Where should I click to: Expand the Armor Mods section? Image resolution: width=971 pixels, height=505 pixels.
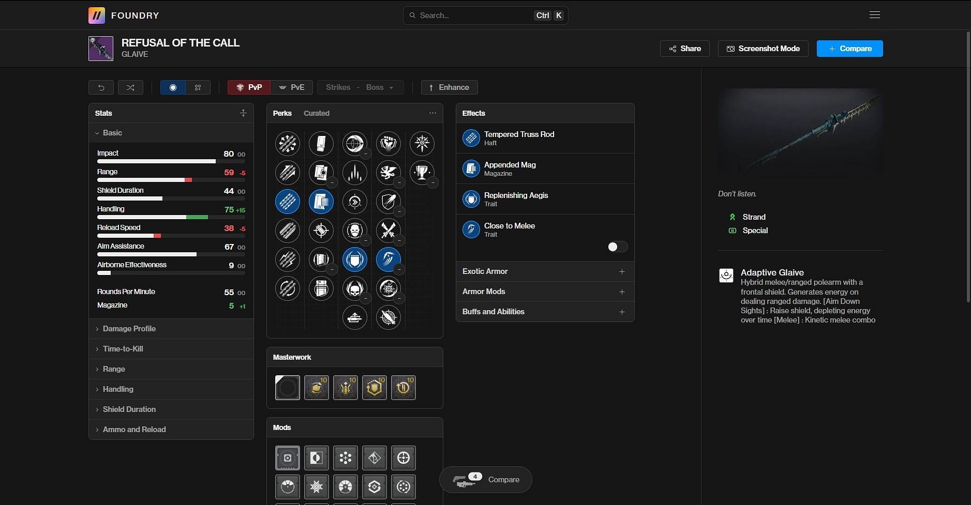pos(545,292)
